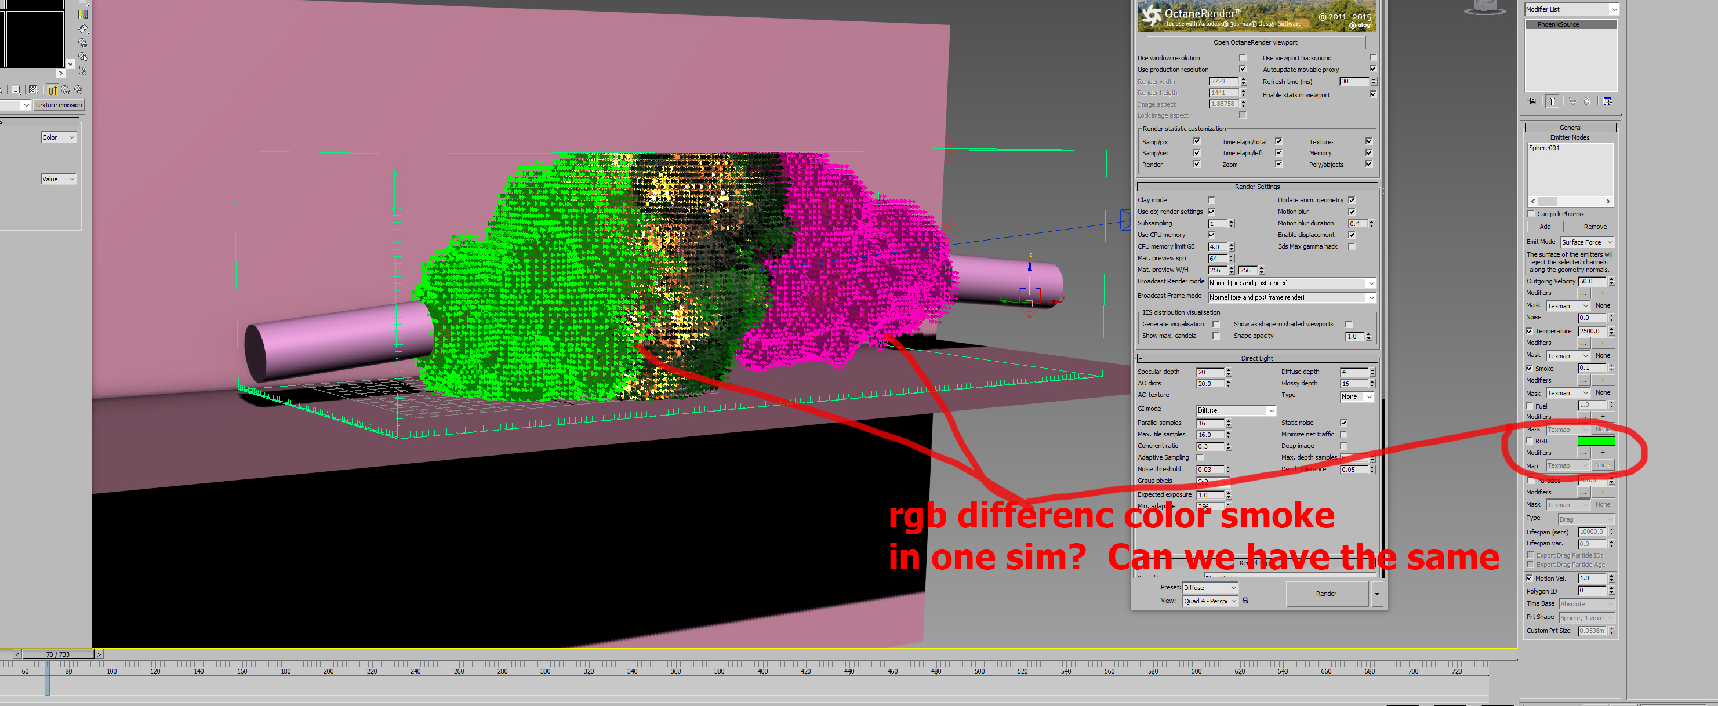Click go forward to sibling icon
This screenshot has height=706, width=1718.
(x=79, y=89)
